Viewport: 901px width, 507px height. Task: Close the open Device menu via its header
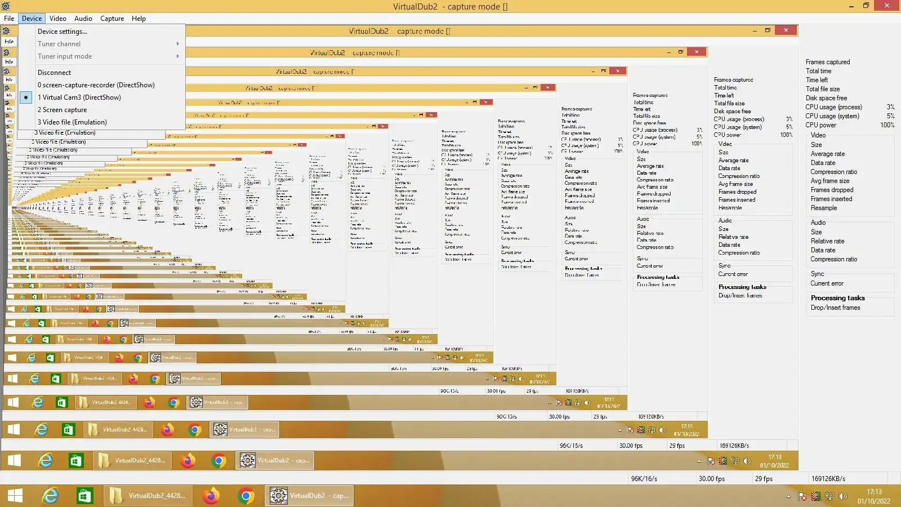click(x=32, y=19)
